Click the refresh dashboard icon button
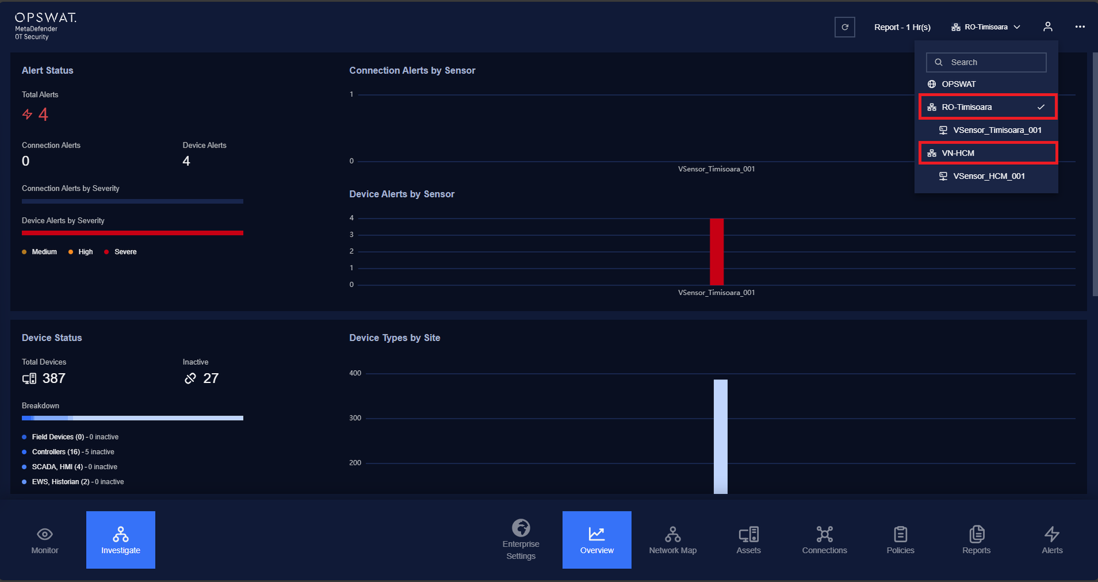This screenshot has height=582, width=1098. click(844, 27)
